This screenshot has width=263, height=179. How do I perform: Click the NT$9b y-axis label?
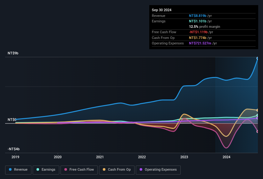[x=13, y=53]
